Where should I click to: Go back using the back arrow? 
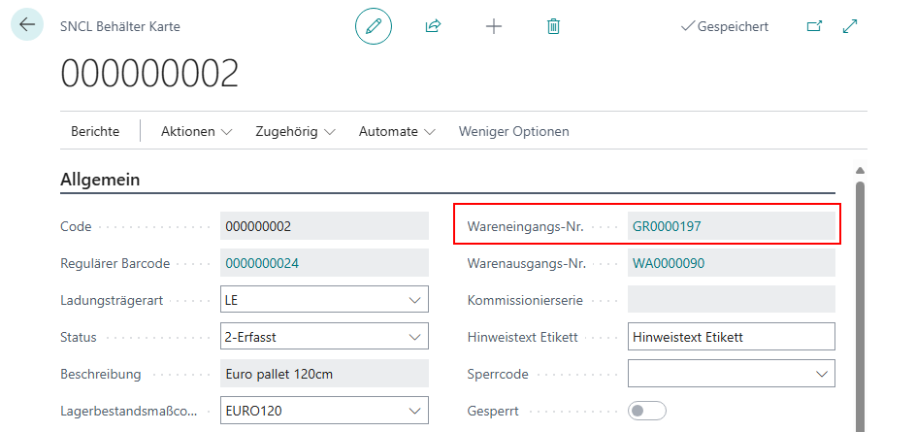pos(26,25)
